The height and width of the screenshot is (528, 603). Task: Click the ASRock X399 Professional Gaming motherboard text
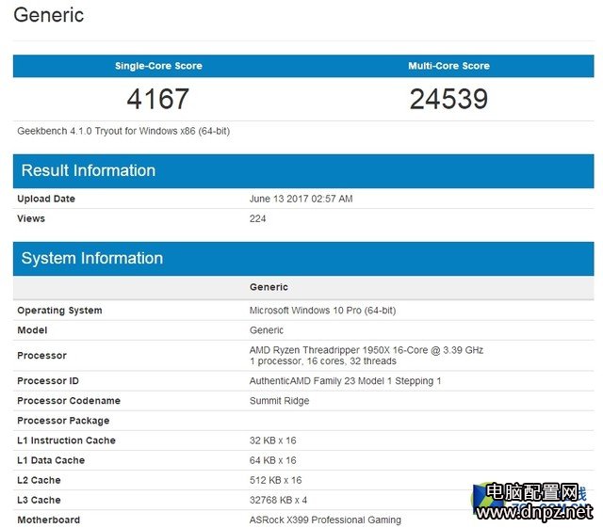click(x=325, y=520)
